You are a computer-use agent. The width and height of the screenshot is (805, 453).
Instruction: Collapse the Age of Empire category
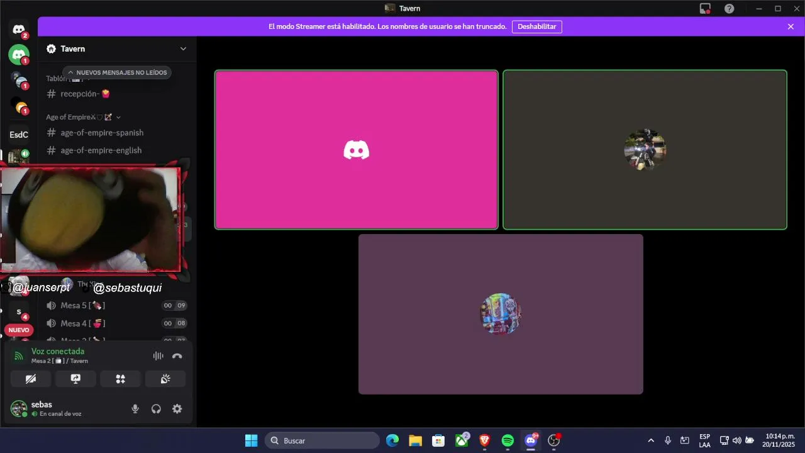tap(83, 117)
